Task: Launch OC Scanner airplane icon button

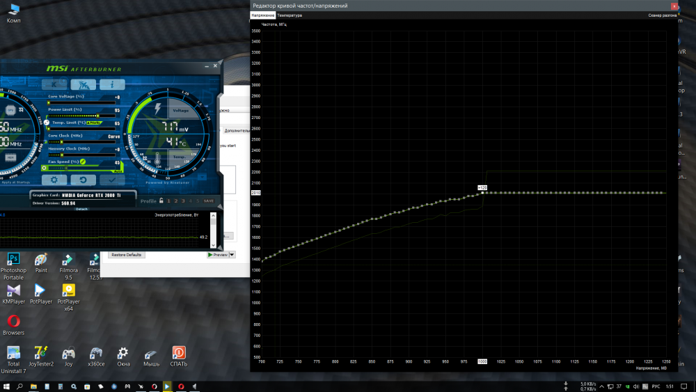Action: [x=83, y=84]
